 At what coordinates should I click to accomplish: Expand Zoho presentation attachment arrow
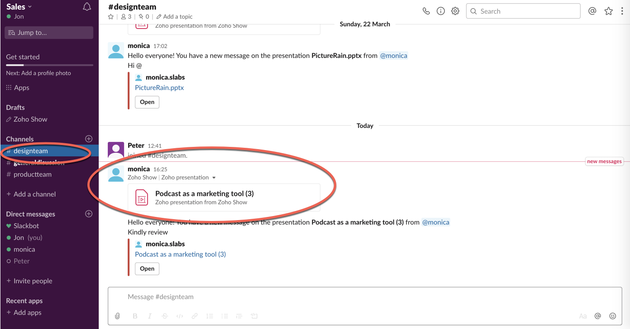214,178
